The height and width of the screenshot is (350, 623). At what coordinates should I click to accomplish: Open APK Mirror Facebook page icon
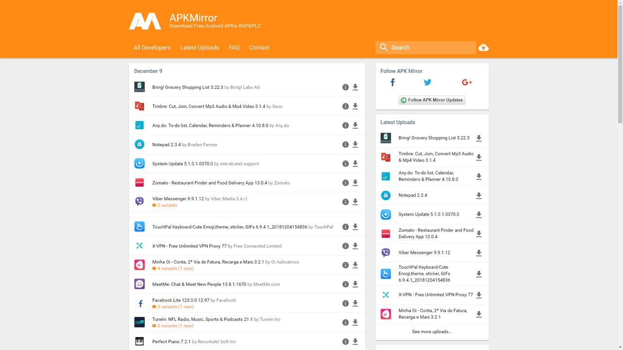coord(393,82)
